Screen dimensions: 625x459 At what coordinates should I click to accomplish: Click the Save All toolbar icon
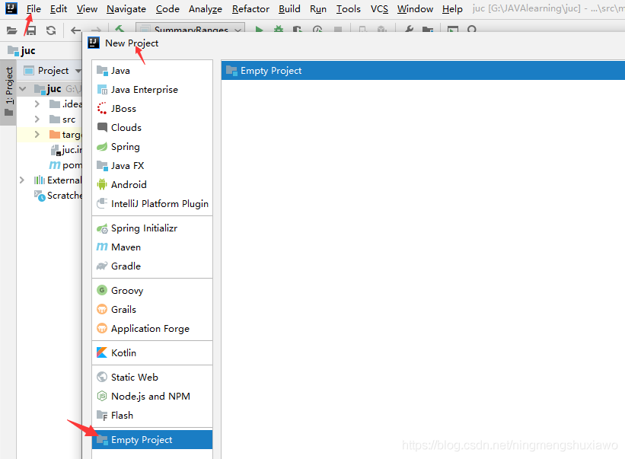pyautogui.click(x=31, y=30)
